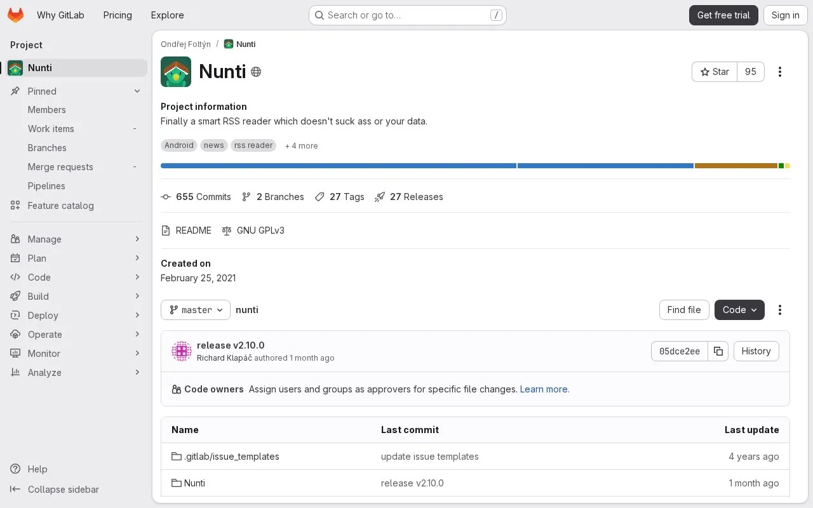
Task: Open the GNU GPLv3 license link
Action: click(x=253, y=231)
